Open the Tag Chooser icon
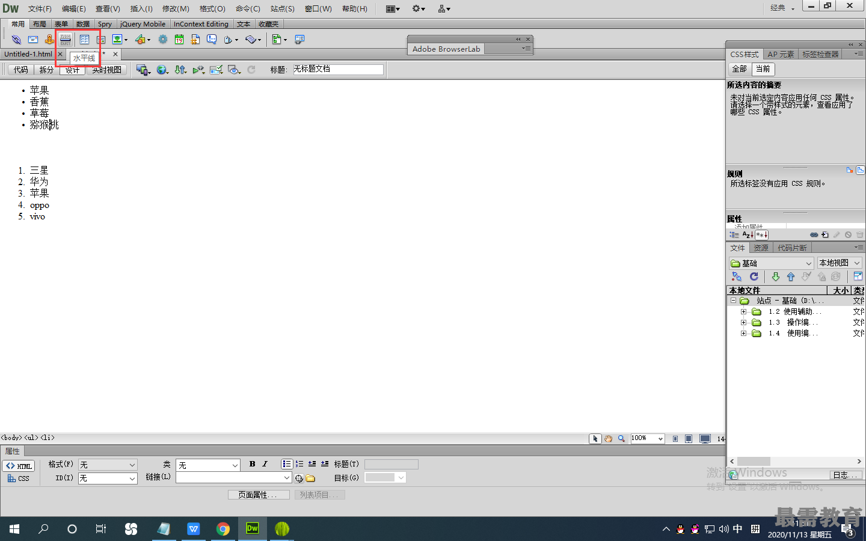This screenshot has height=541, width=866. (299, 40)
